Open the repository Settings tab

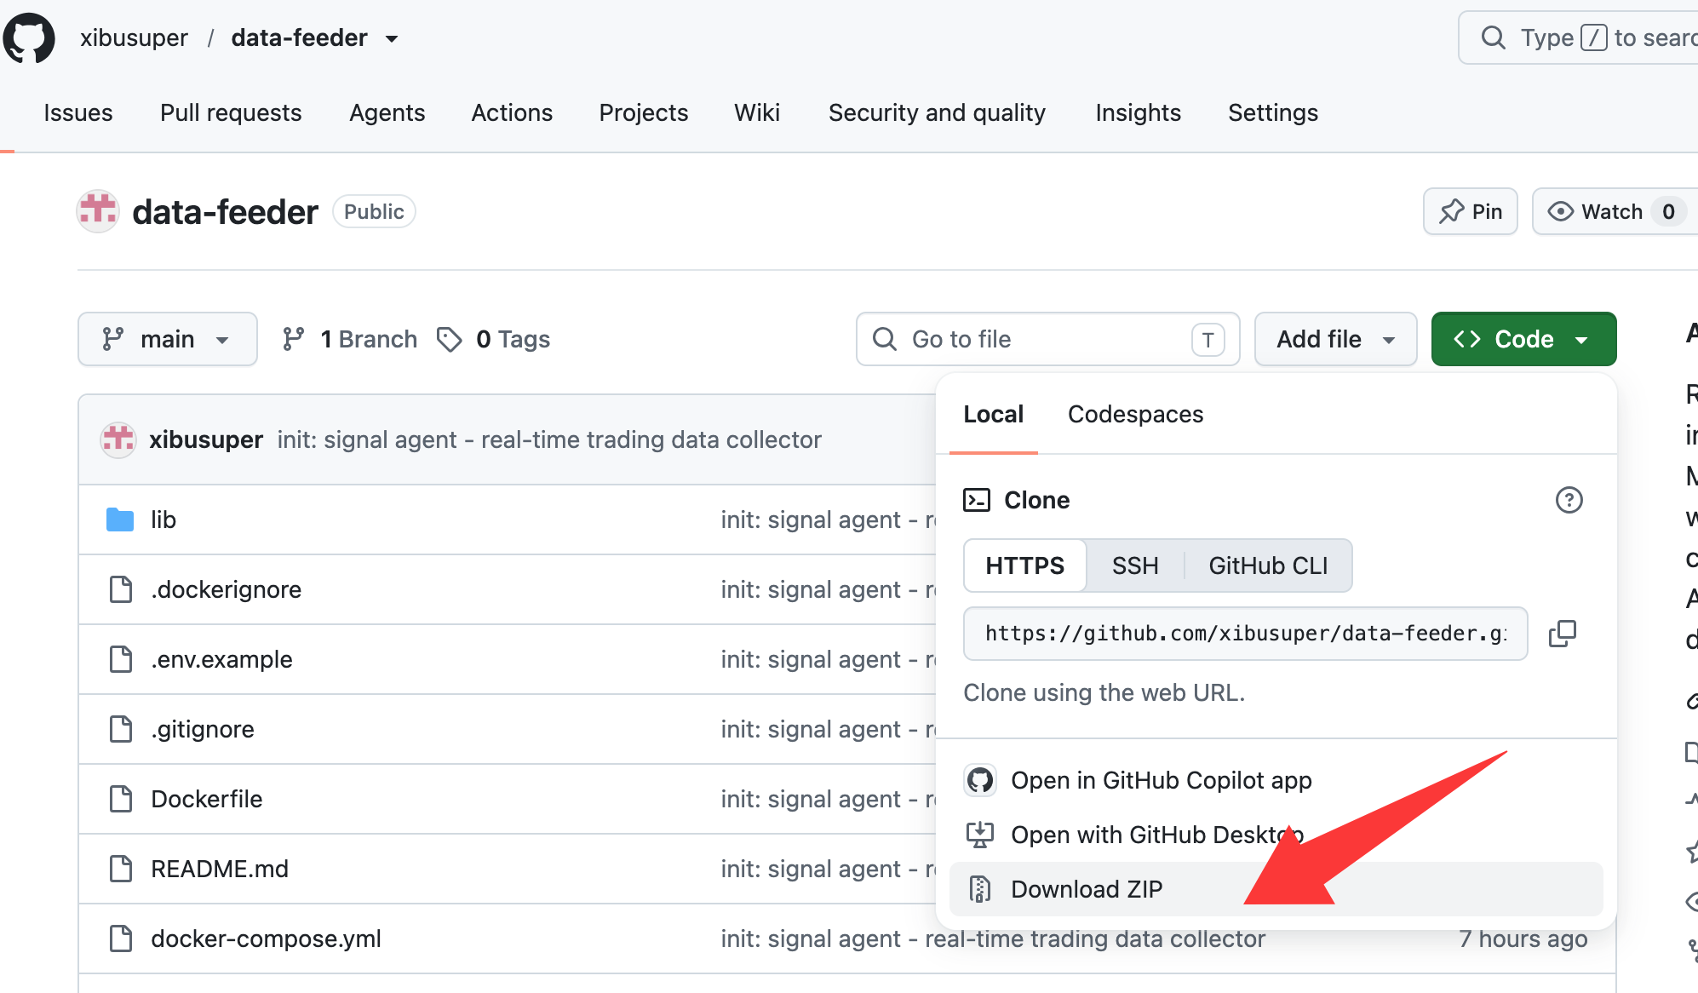(1272, 112)
